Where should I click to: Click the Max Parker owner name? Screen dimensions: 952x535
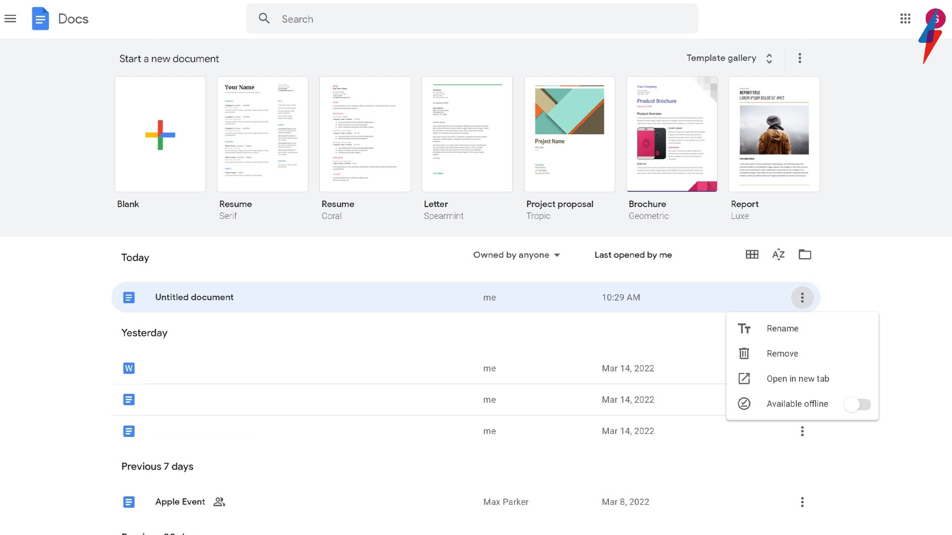506,502
